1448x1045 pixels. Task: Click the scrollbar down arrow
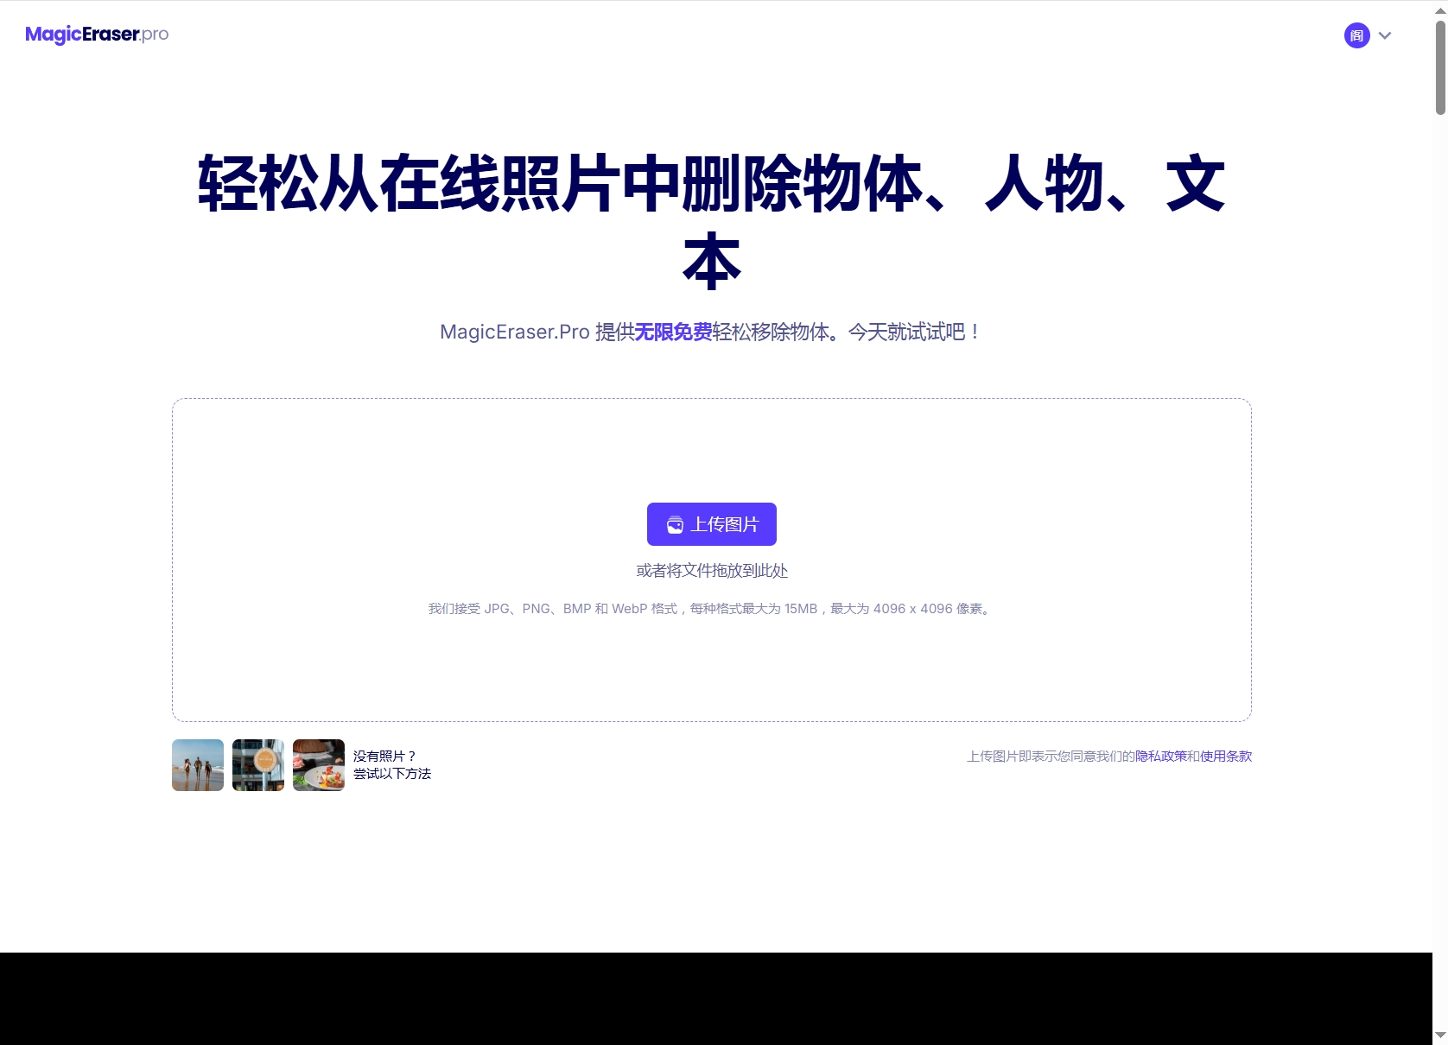click(x=1440, y=1035)
